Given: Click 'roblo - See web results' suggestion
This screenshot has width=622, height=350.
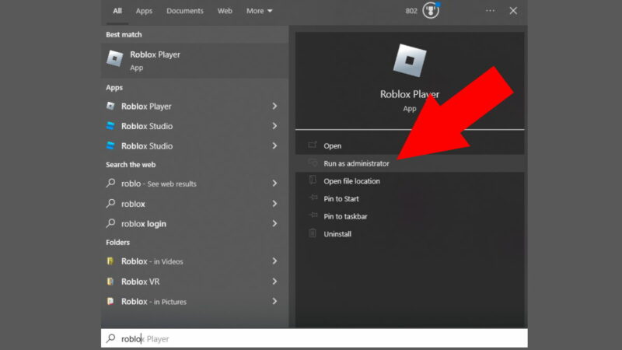Looking at the screenshot, I should [x=159, y=184].
